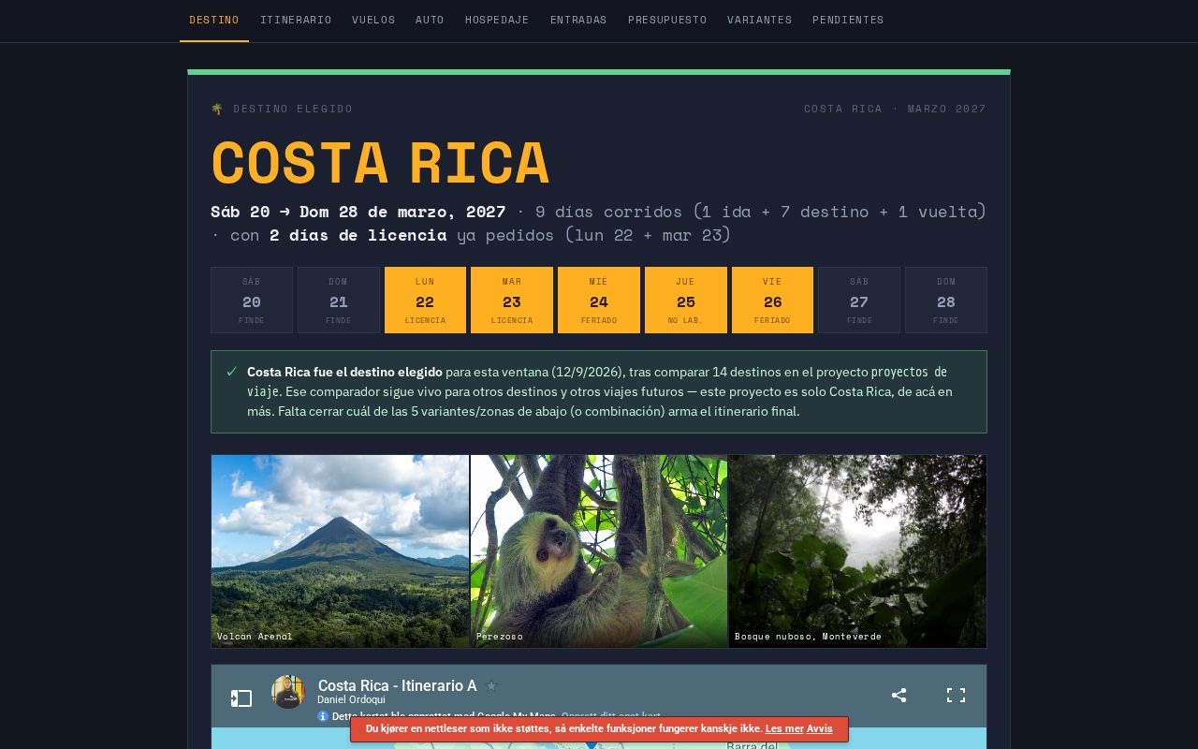Screen dimensions: 1198x749
Task: Click the Daniel Ordoqui author name
Action: (351, 699)
